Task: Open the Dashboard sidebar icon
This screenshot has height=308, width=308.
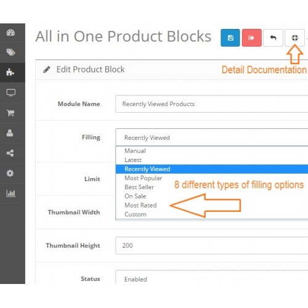Action: coord(10,33)
